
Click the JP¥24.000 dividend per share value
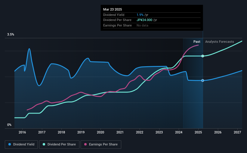144,20
